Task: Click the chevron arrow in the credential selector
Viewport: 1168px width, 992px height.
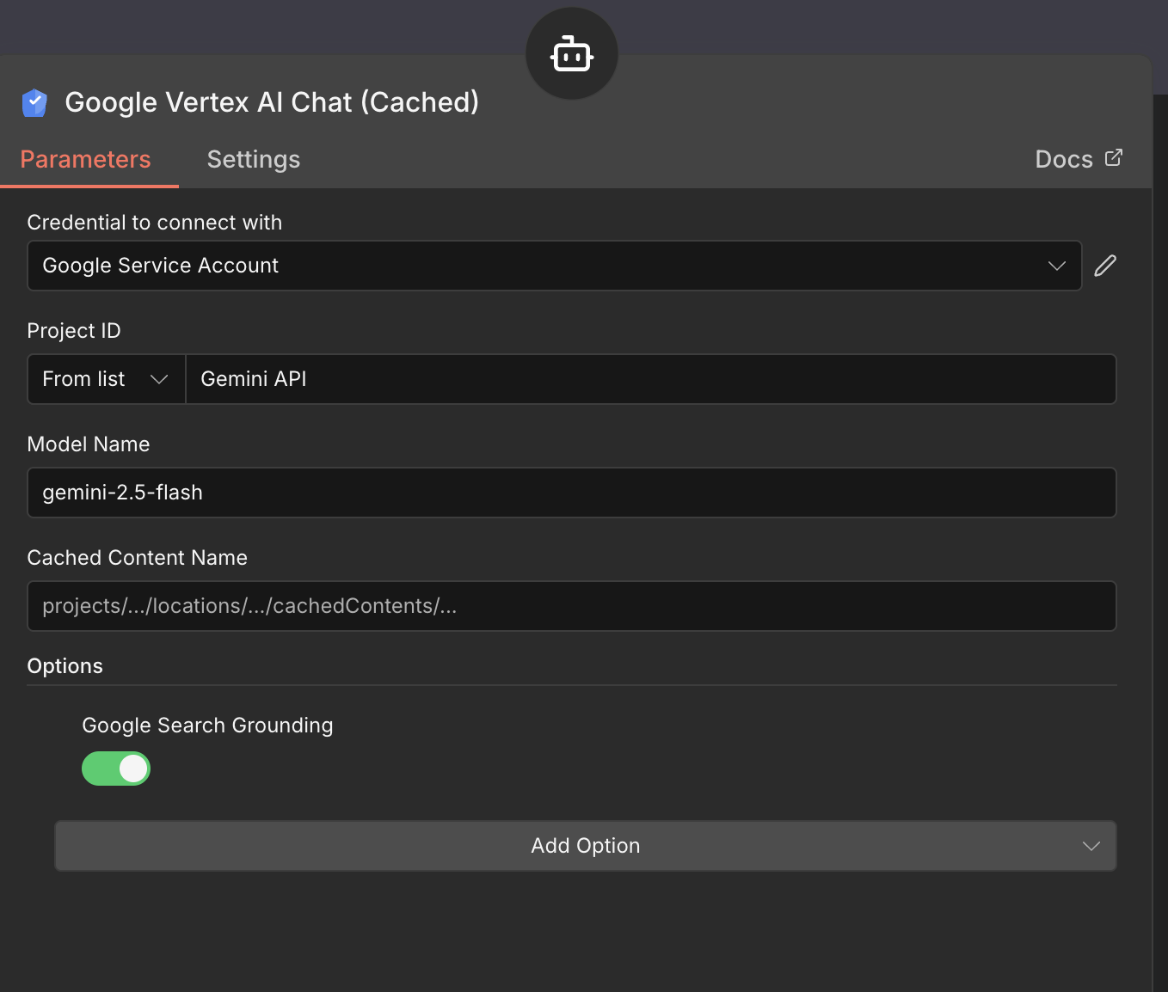Action: (x=1057, y=266)
